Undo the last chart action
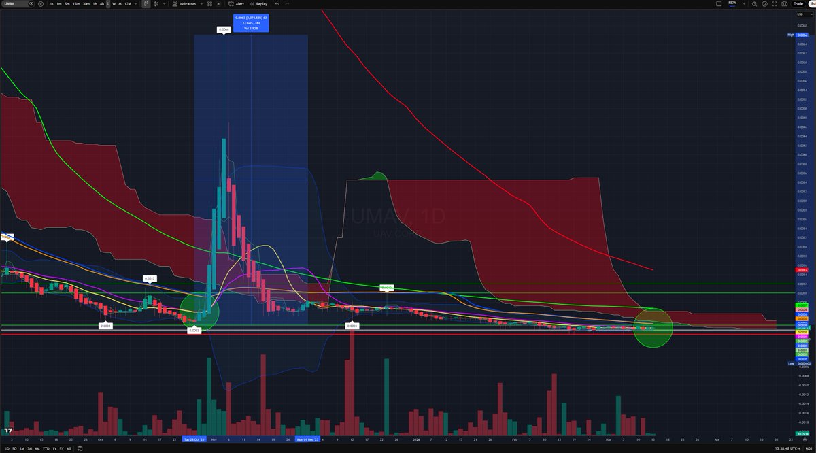Screen dimensions: 816x453 coord(277,4)
